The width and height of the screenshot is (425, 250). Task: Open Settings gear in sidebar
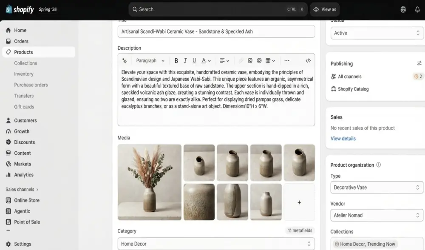pyautogui.click(x=8, y=244)
